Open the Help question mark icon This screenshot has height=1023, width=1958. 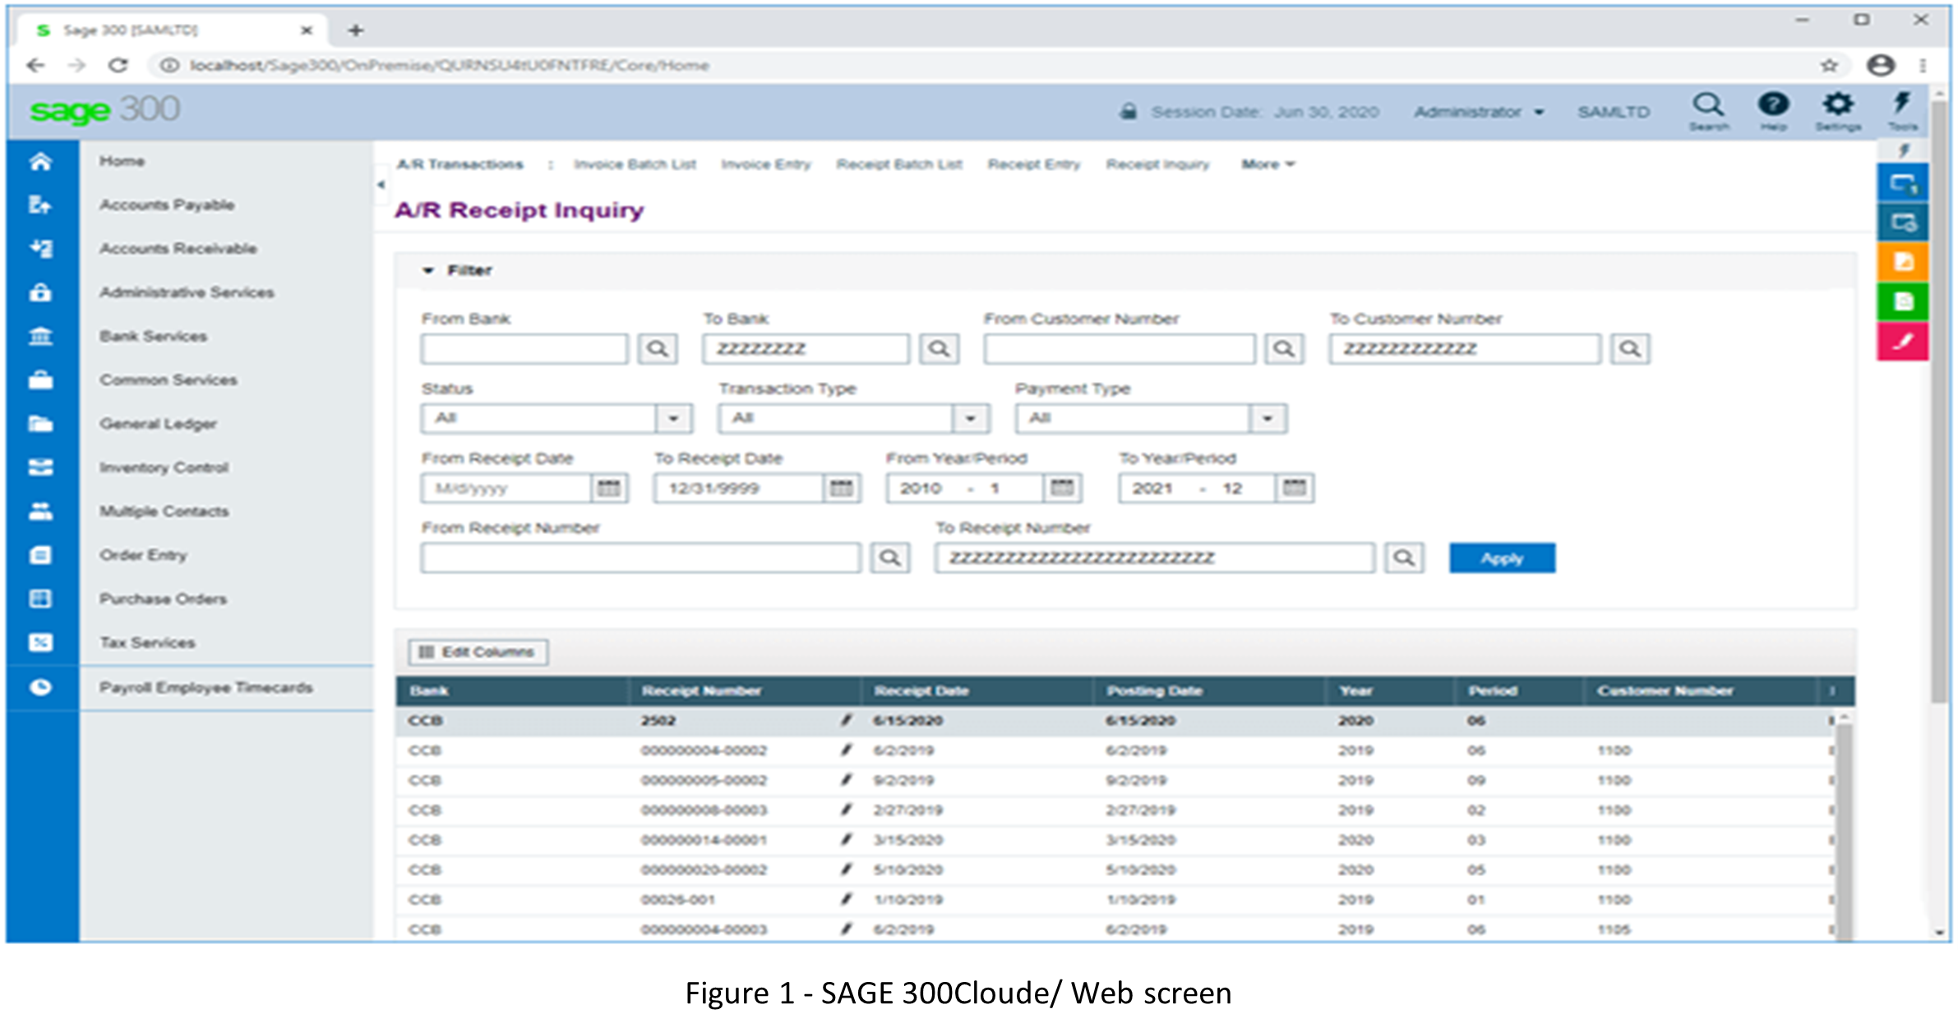pyautogui.click(x=1773, y=110)
